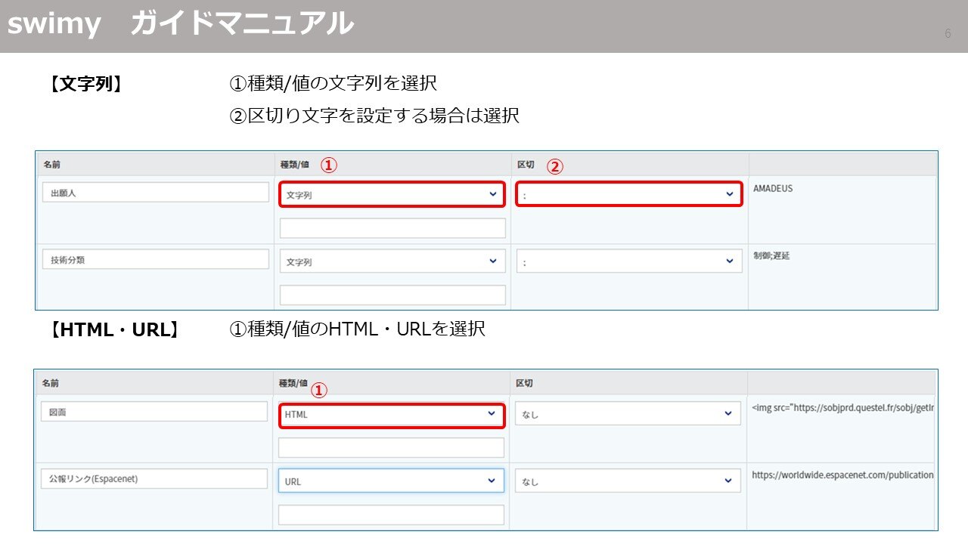Click the chevron on 出願人's separator dropdown

click(x=728, y=194)
